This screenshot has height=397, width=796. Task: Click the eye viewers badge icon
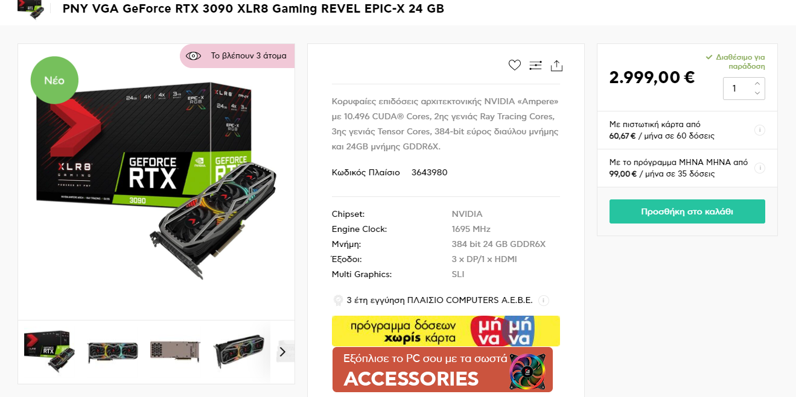pyautogui.click(x=193, y=56)
